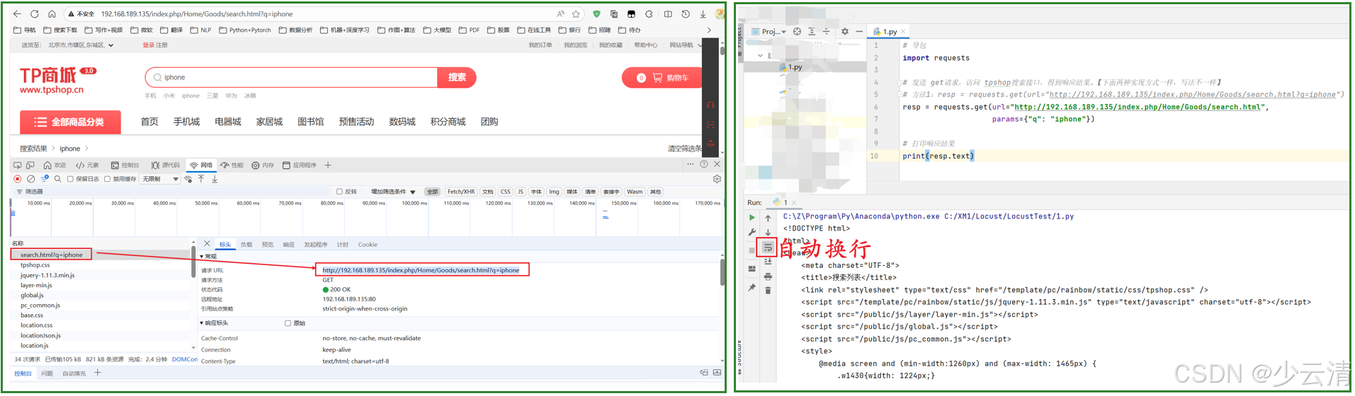
Task: Open 增加筛选条件 dropdown
Action: [393, 192]
